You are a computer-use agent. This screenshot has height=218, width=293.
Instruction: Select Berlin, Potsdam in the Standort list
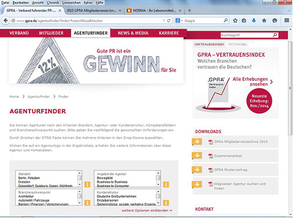29,178
